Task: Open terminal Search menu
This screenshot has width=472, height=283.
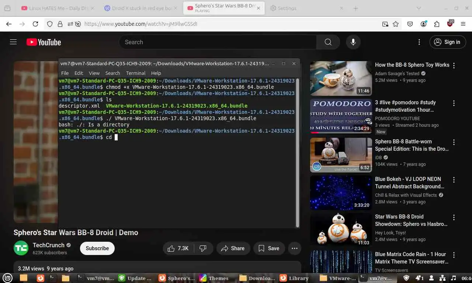Action: (112, 73)
